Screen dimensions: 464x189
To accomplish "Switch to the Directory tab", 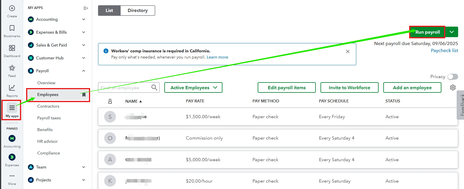I will click(x=138, y=11).
